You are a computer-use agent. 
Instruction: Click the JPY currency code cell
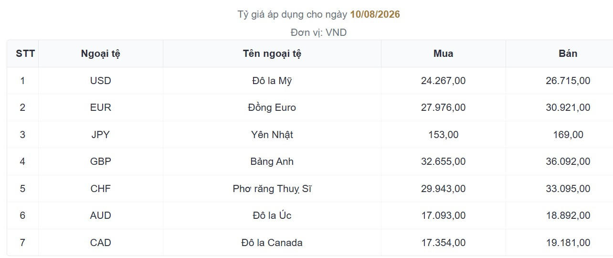100,135
